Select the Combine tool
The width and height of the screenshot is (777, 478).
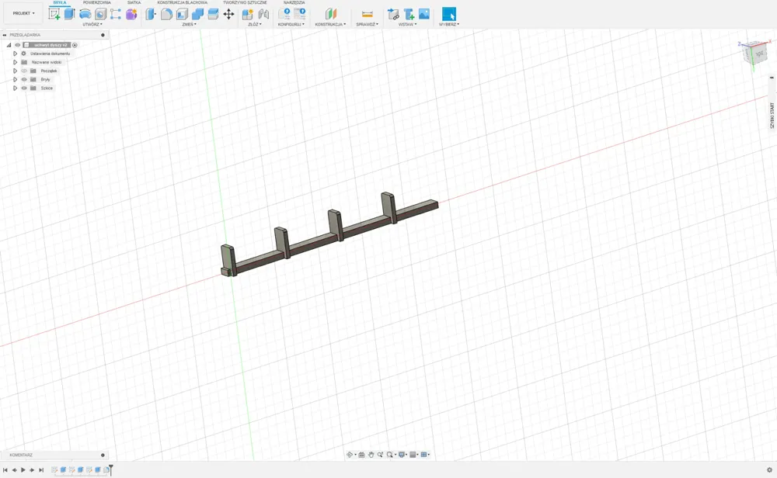[197, 14]
